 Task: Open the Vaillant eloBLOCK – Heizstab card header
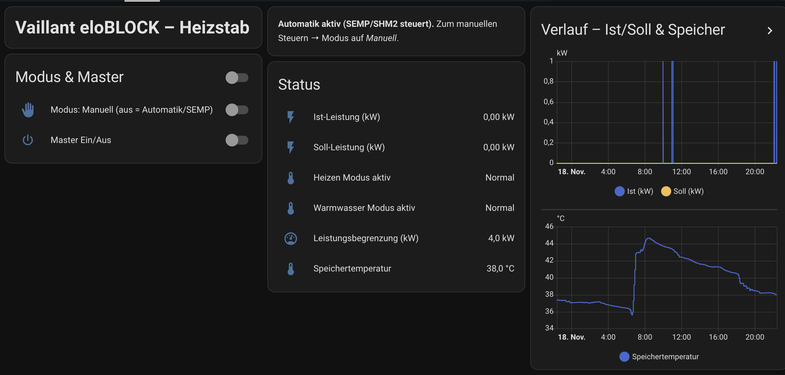coord(133,27)
